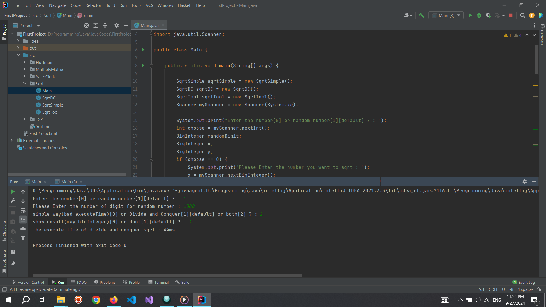Expand the out folder
546x307 pixels.
pyautogui.click(x=18, y=48)
